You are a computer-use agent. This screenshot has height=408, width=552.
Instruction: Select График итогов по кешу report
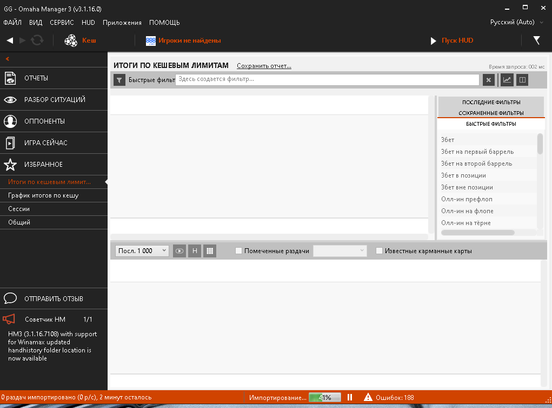coord(54,195)
